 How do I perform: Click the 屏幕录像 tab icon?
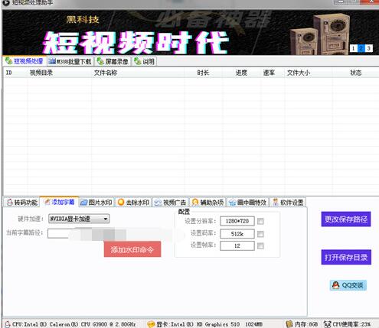tap(100, 61)
